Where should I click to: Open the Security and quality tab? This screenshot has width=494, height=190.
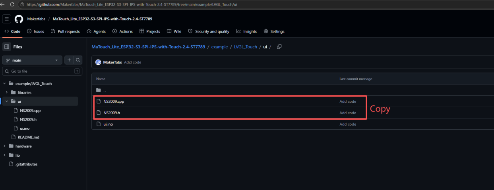[x=209, y=31]
